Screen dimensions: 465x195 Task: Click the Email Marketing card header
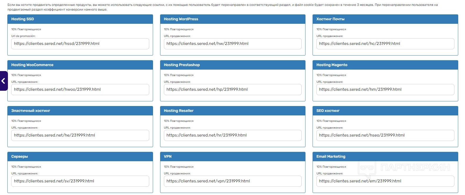click(385, 157)
